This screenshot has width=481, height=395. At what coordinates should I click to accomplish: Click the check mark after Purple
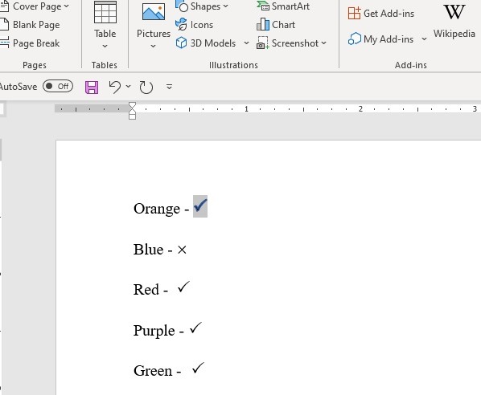pyautogui.click(x=195, y=328)
